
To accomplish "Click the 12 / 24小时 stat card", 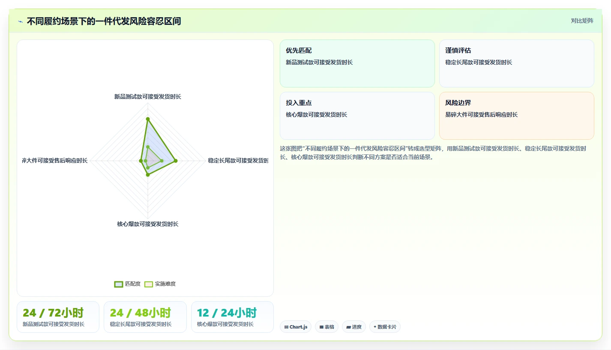I will 232,317.
